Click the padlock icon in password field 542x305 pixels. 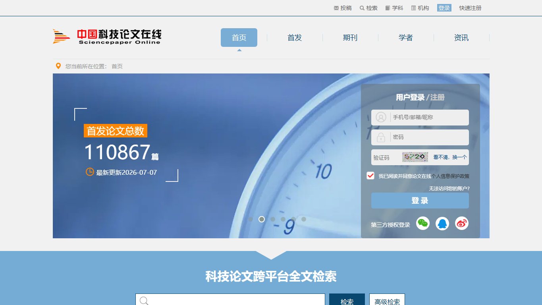tap(381, 137)
